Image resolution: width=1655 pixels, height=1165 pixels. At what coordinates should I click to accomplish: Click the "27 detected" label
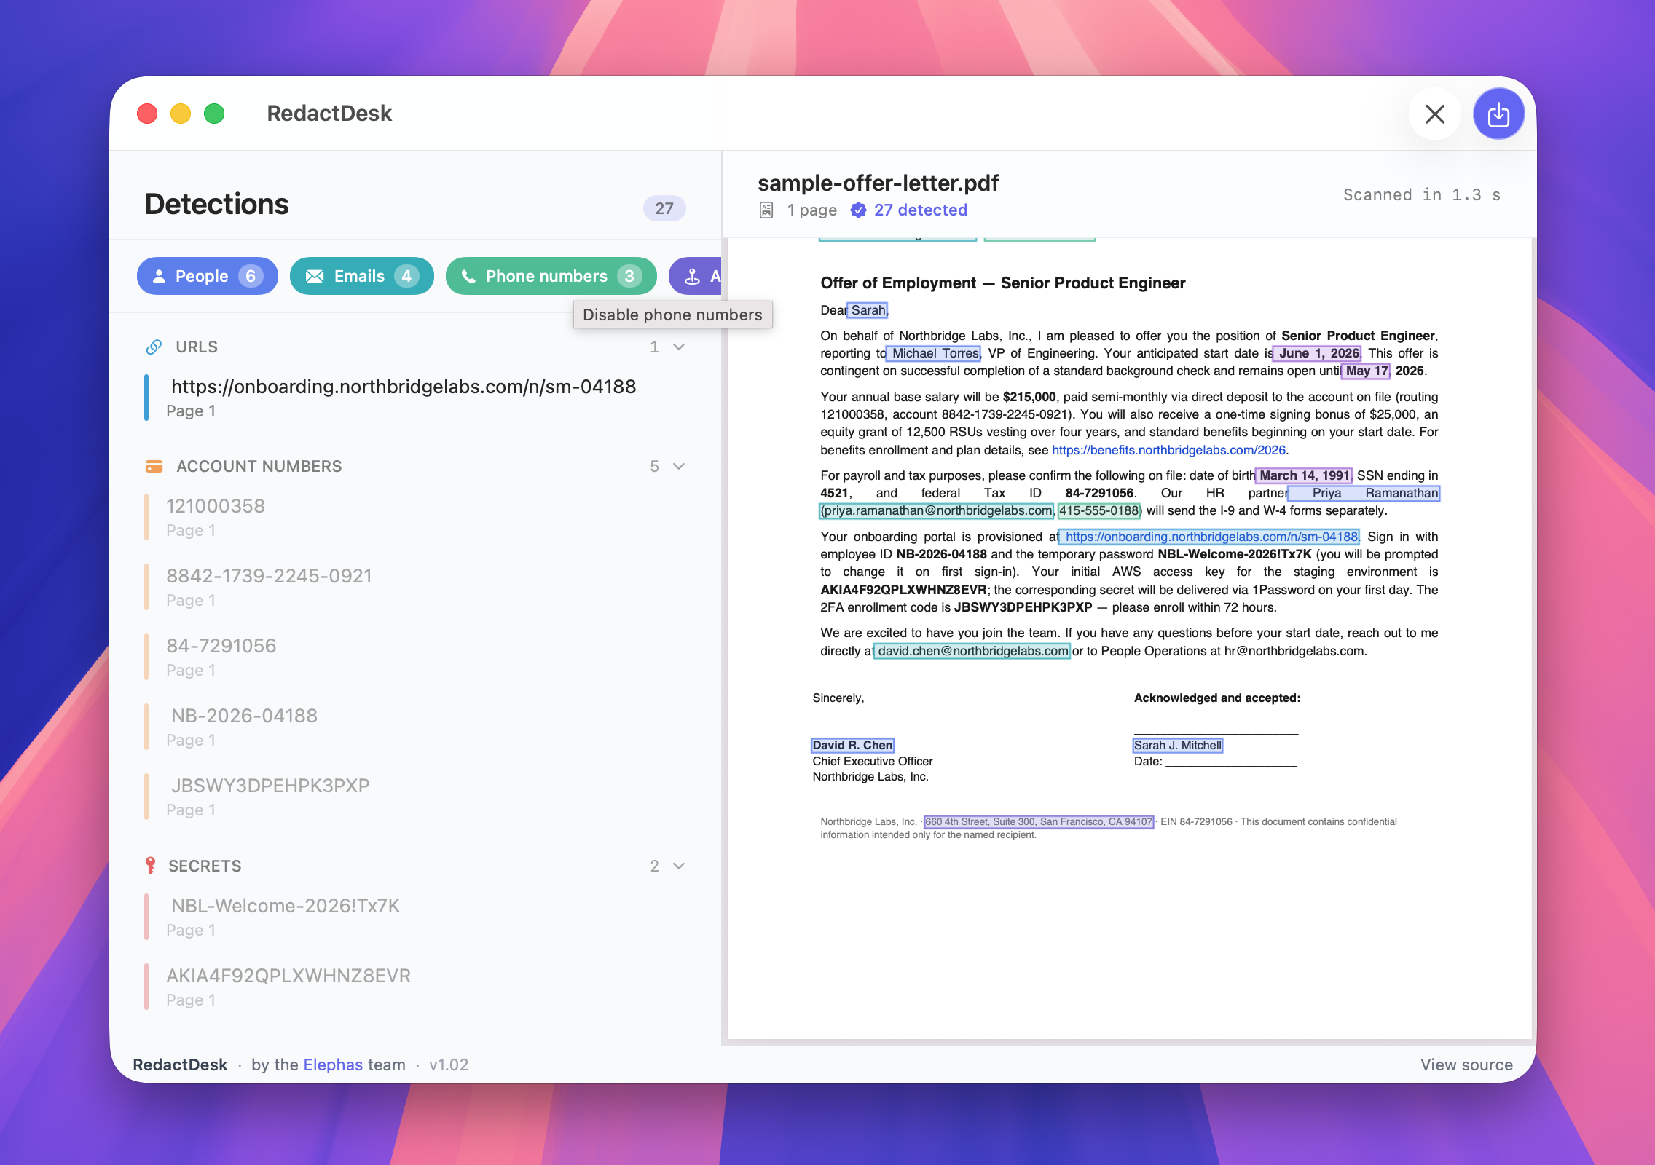pos(921,210)
